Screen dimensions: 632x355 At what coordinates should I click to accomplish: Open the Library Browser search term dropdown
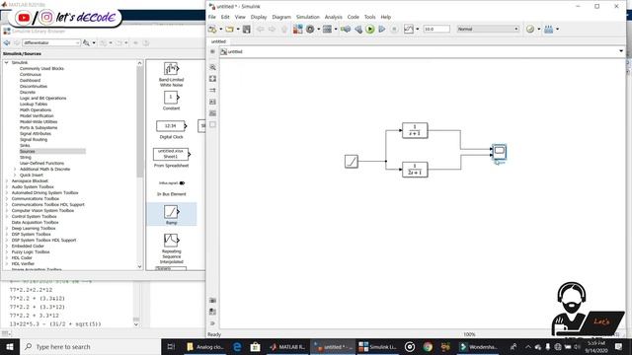coord(77,42)
